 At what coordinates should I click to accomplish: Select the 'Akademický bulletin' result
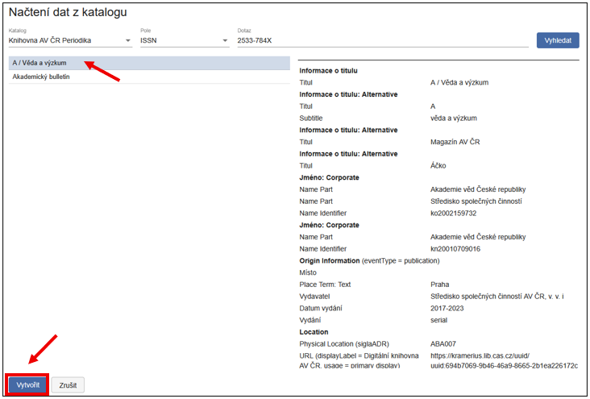pos(42,77)
